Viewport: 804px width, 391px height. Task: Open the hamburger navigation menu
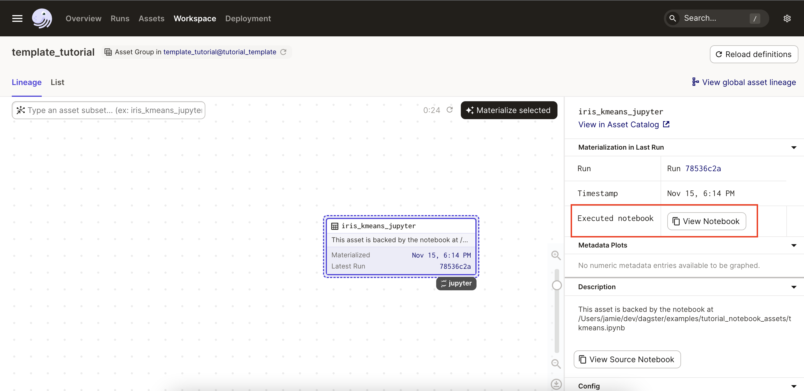coord(17,18)
